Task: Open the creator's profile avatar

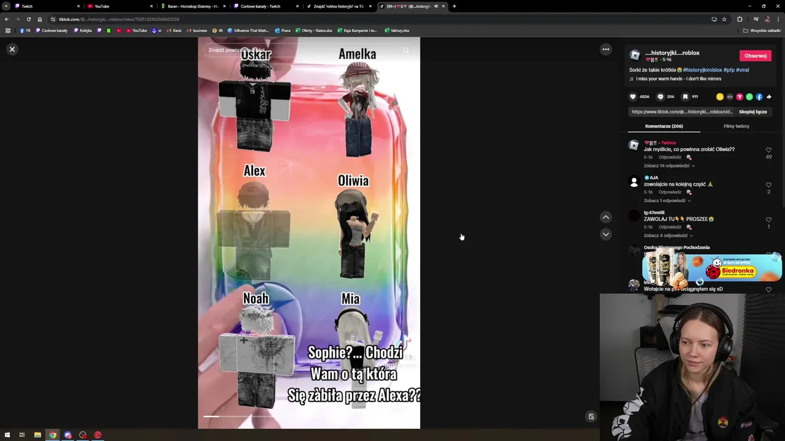Action: 635,55
